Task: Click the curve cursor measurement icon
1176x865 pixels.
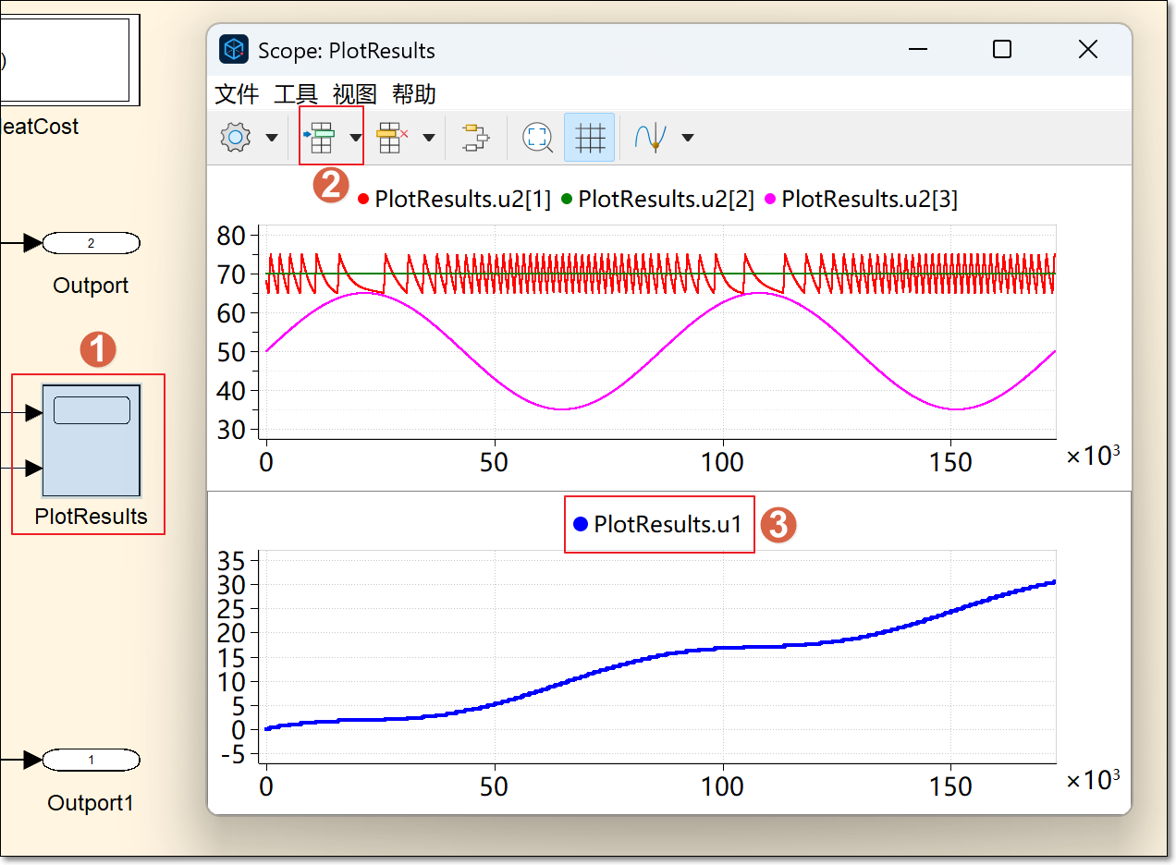Action: [x=651, y=138]
